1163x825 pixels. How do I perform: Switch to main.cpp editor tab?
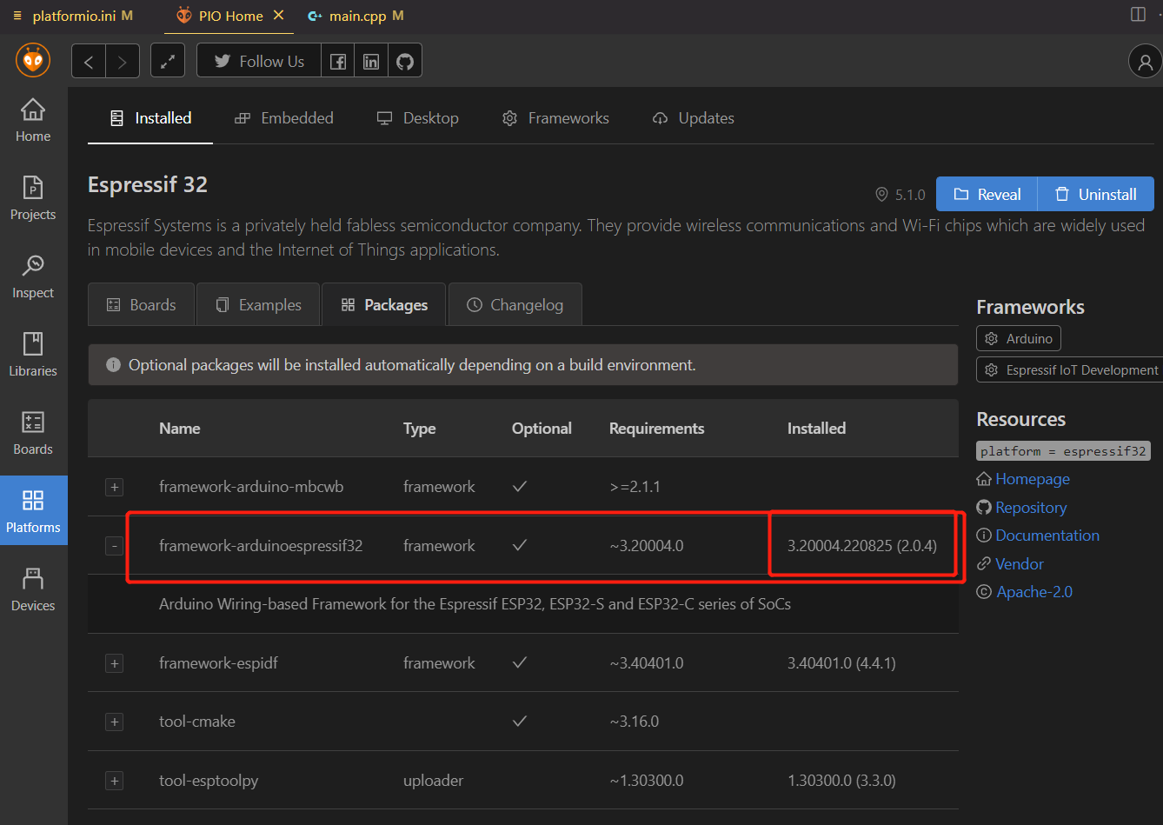[x=356, y=16]
